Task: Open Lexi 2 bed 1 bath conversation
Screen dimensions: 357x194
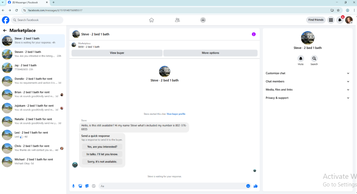Action: [x=33, y=135]
